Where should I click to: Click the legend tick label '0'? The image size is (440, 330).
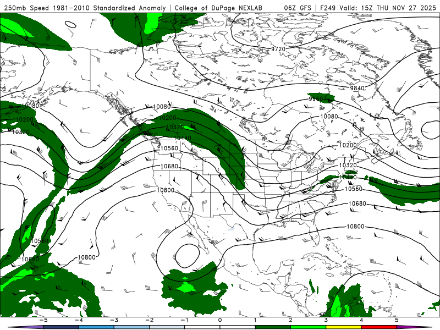[x=219, y=320]
